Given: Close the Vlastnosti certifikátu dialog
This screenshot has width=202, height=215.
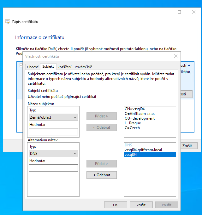Looking at the screenshot, I should (176, 56).
